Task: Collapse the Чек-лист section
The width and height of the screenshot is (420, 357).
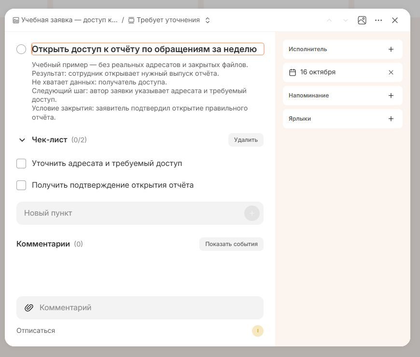Action: (22, 140)
